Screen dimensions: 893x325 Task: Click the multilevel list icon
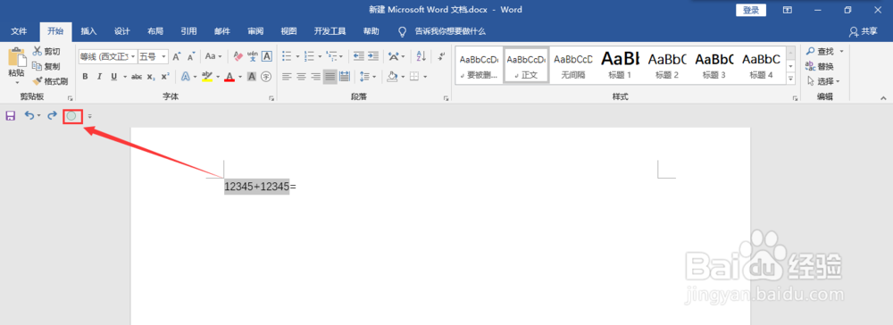[x=331, y=56]
